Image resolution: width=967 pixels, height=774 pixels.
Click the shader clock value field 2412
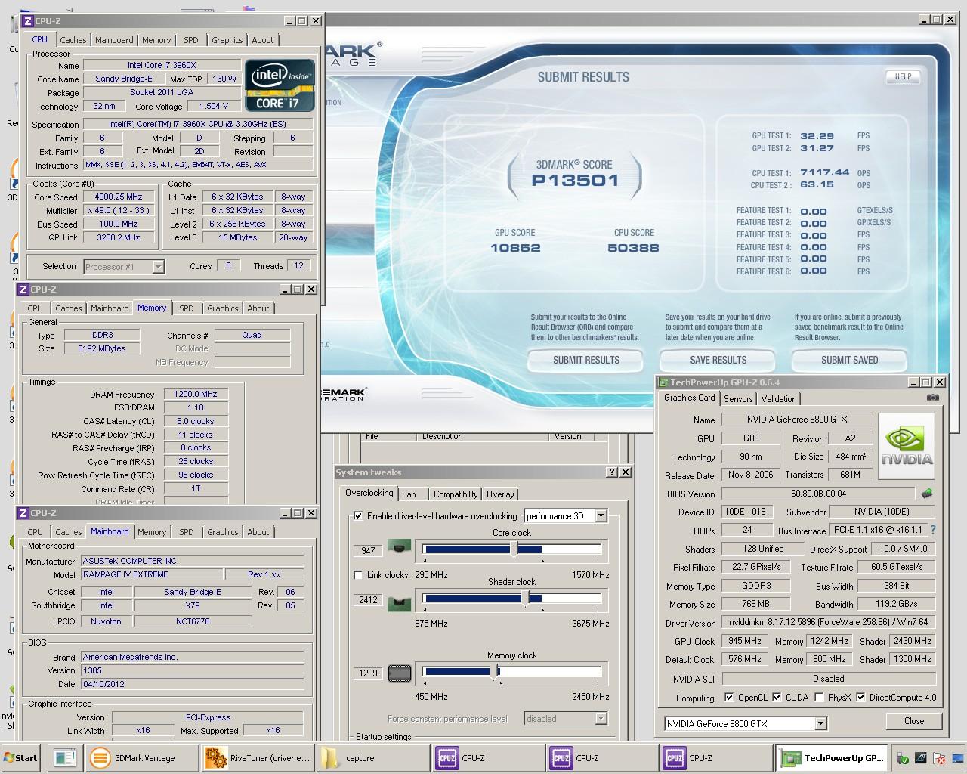(x=368, y=600)
